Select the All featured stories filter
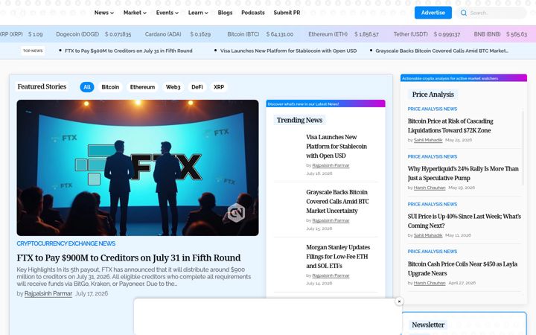This screenshot has height=335, width=536. pyautogui.click(x=87, y=87)
